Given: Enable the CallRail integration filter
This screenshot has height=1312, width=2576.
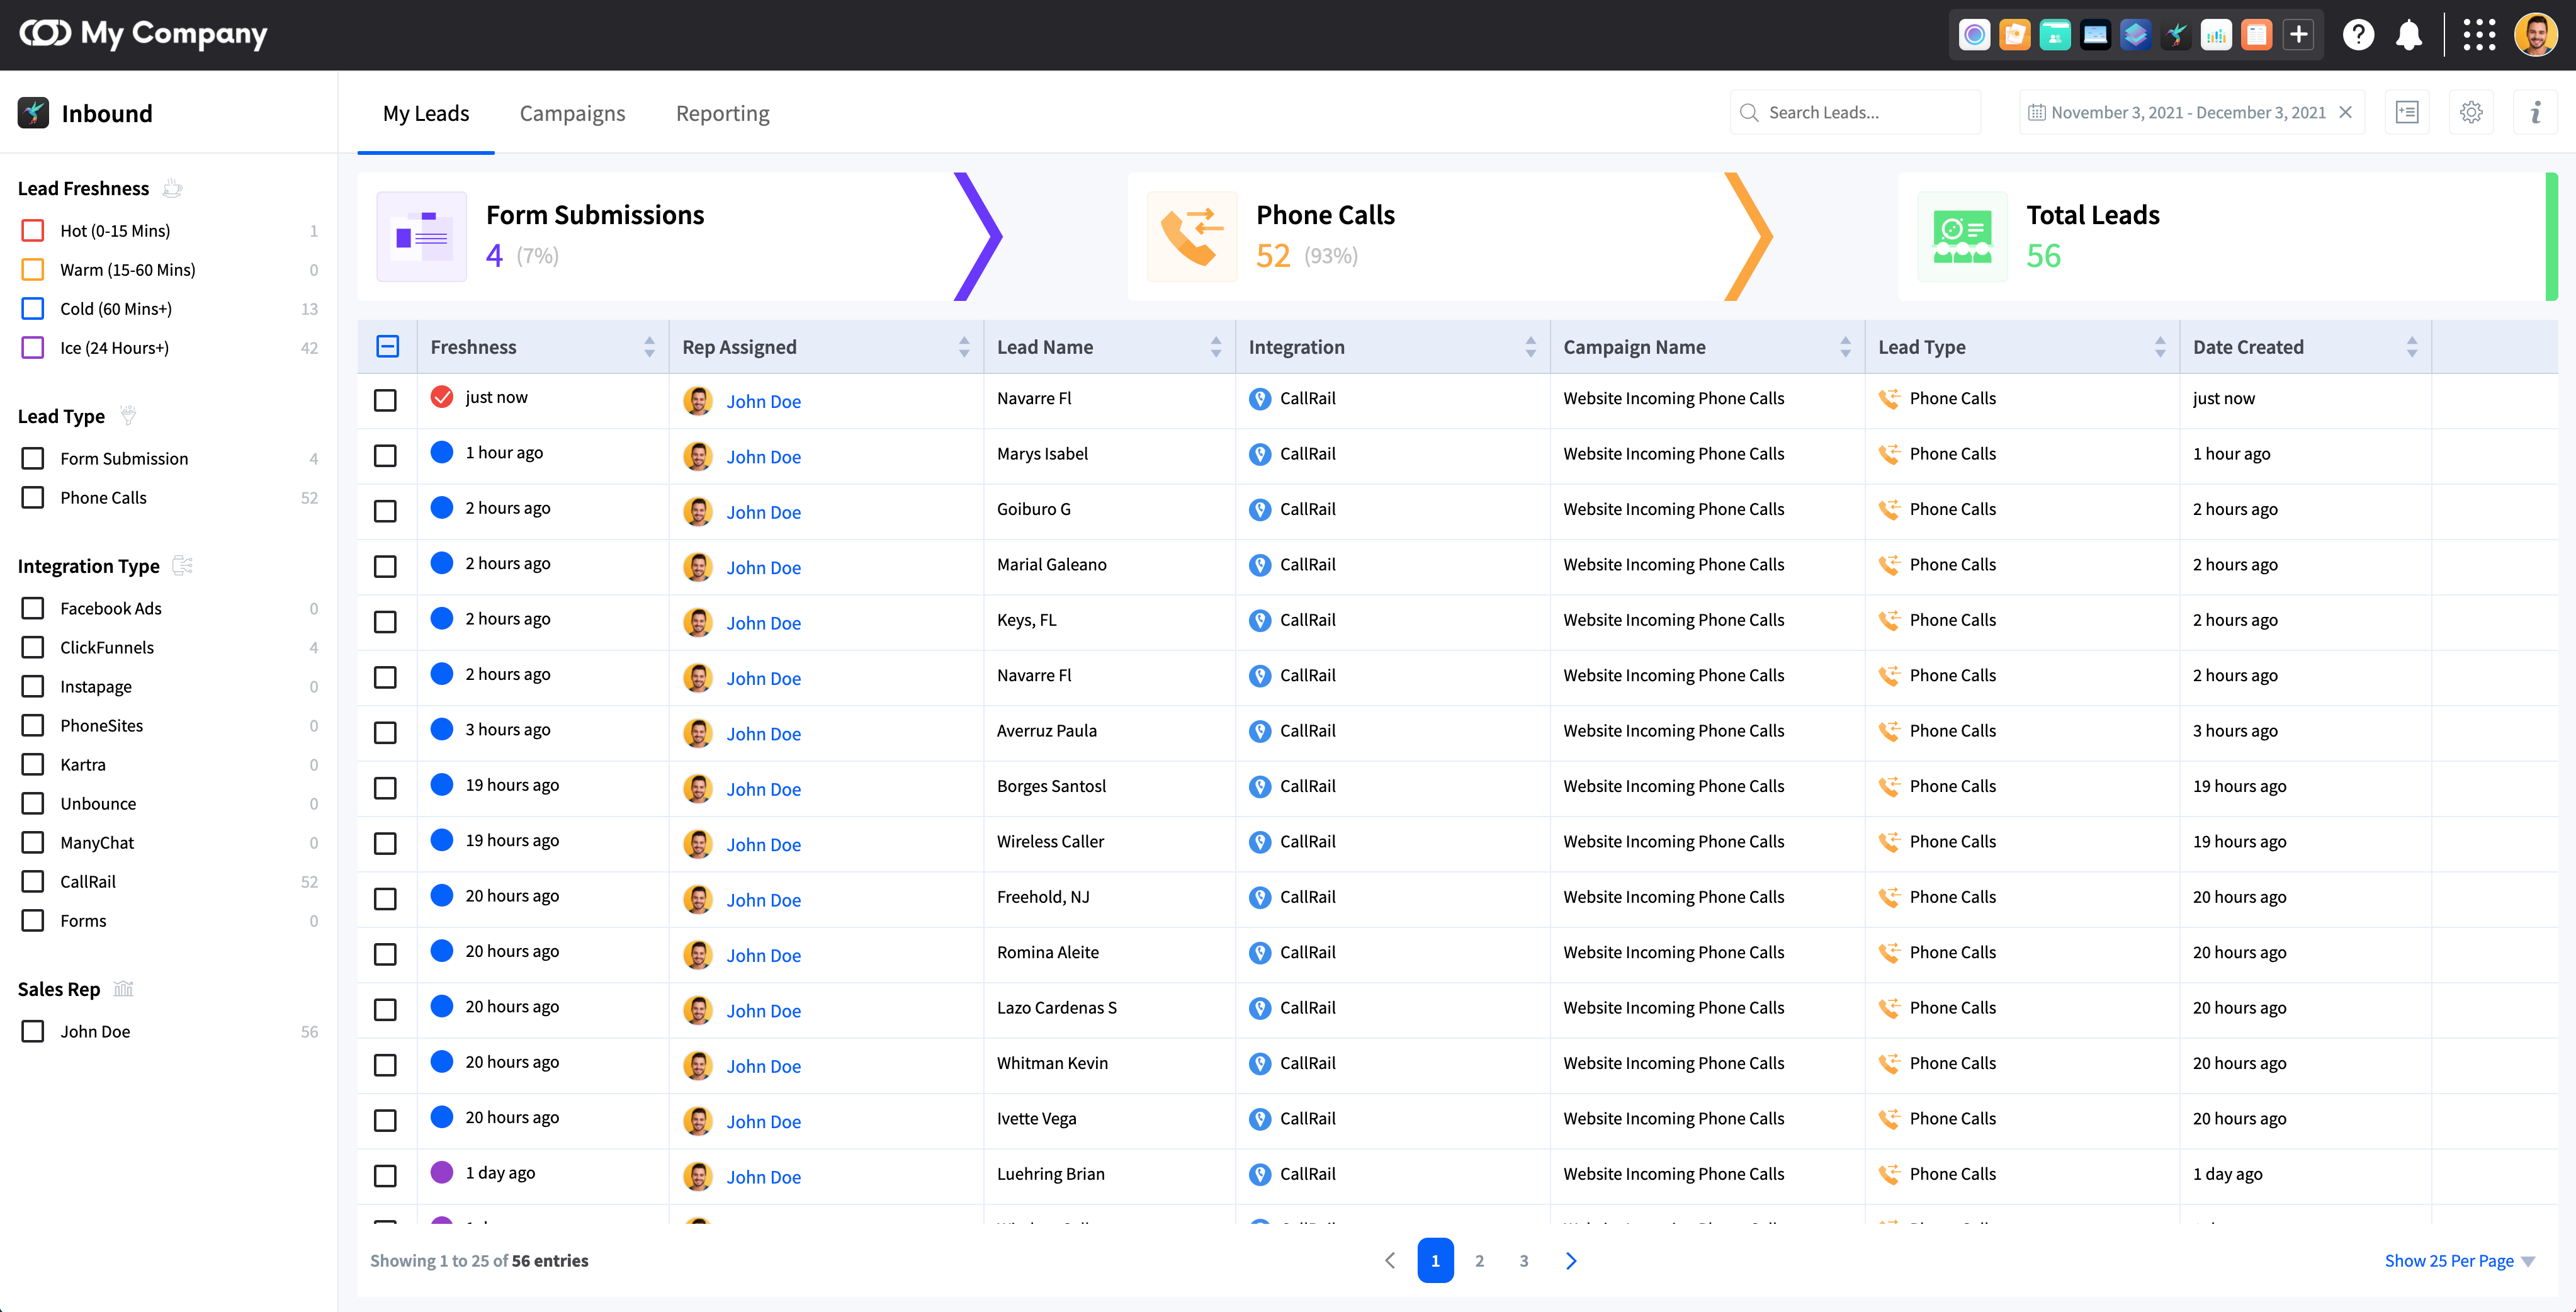Looking at the screenshot, I should pyautogui.click(x=33, y=882).
